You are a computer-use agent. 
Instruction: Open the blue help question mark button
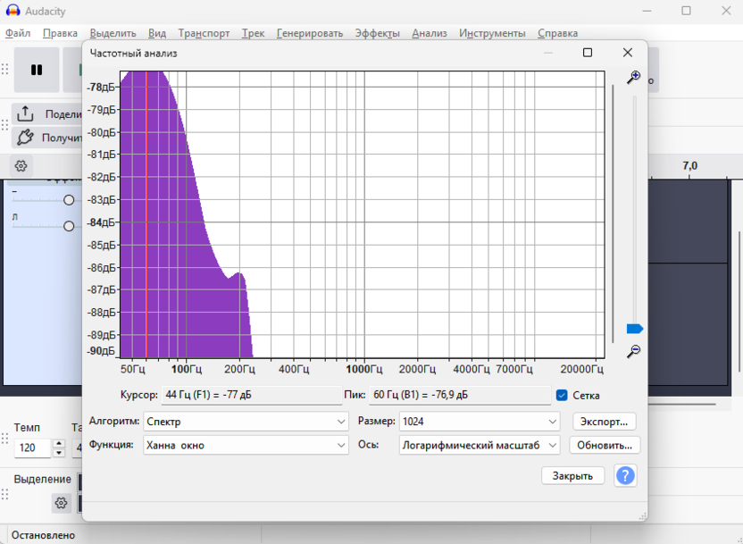click(625, 475)
